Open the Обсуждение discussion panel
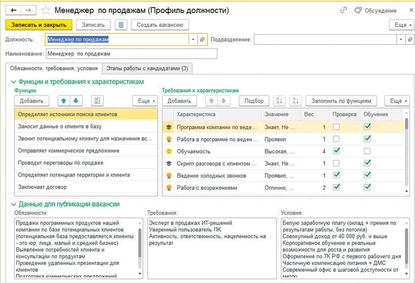 pyautogui.click(x=375, y=11)
